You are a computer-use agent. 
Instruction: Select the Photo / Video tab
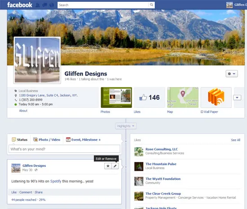(x=47, y=140)
